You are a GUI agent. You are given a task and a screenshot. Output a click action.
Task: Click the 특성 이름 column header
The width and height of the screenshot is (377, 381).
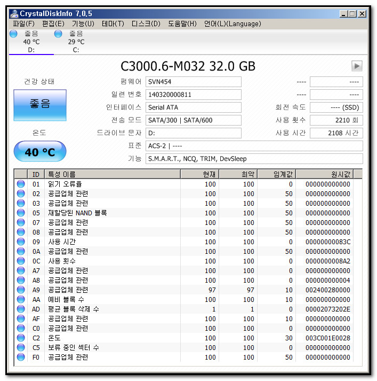tap(113, 174)
